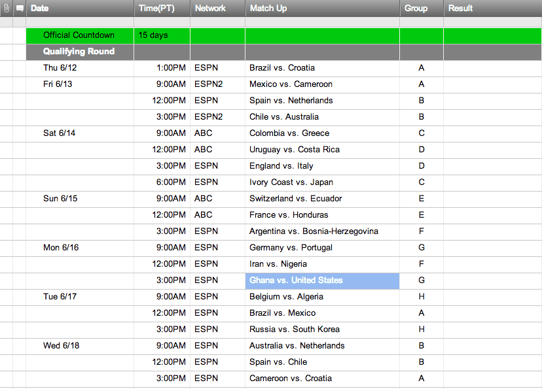Select the Group column header
The image size is (542, 389).
click(x=416, y=8)
